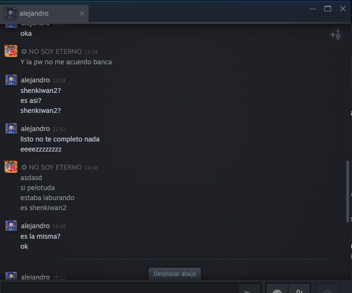Click the send message arrow button
Image resolution: width=352 pixels, height=293 pixels.
click(250, 289)
